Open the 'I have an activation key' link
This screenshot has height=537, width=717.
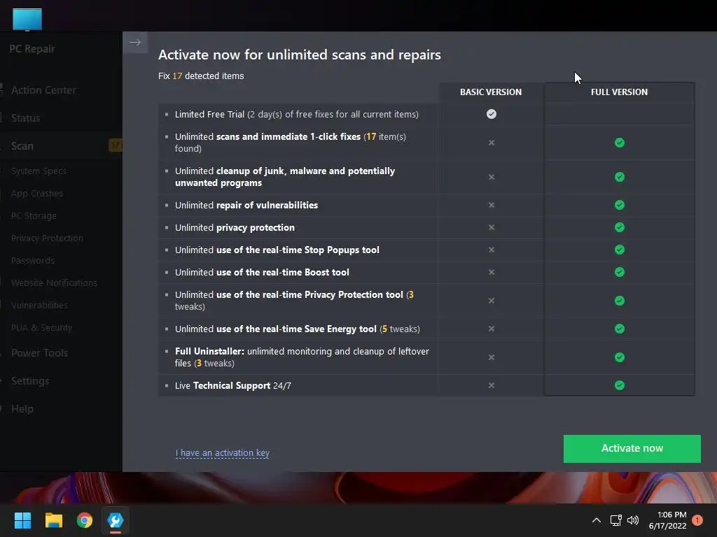222,453
